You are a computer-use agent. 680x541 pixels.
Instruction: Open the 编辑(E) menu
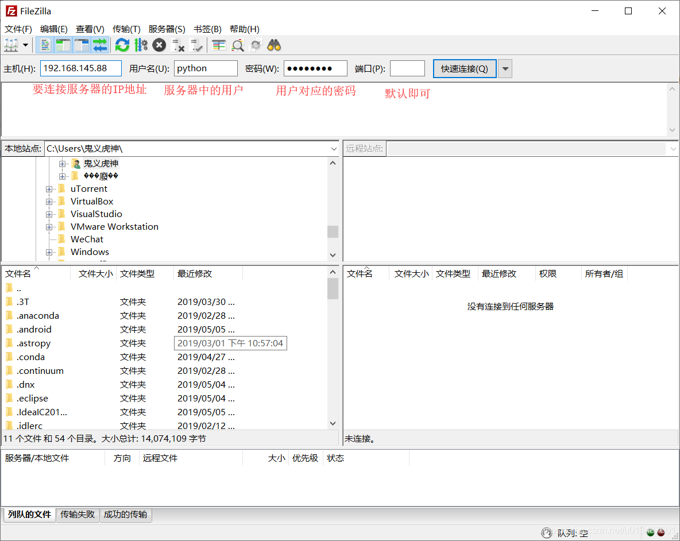(54, 29)
